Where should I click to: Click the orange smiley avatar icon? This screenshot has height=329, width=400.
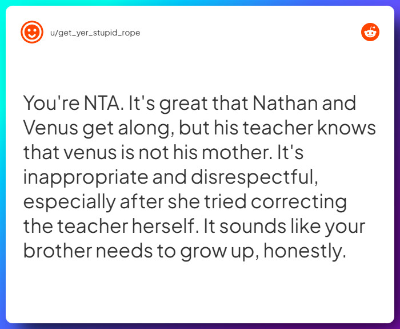coord(32,32)
